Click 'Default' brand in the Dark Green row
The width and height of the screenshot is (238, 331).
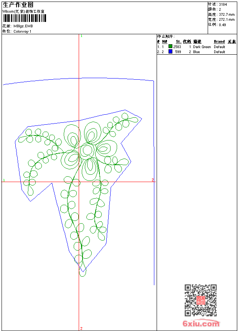220,47
